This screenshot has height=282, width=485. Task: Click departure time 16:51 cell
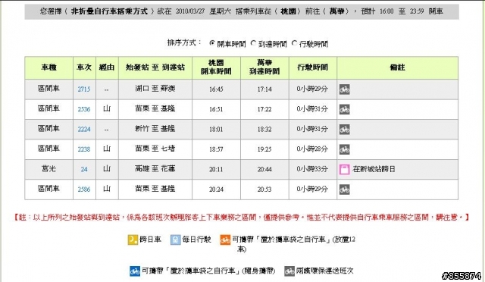pos(216,109)
